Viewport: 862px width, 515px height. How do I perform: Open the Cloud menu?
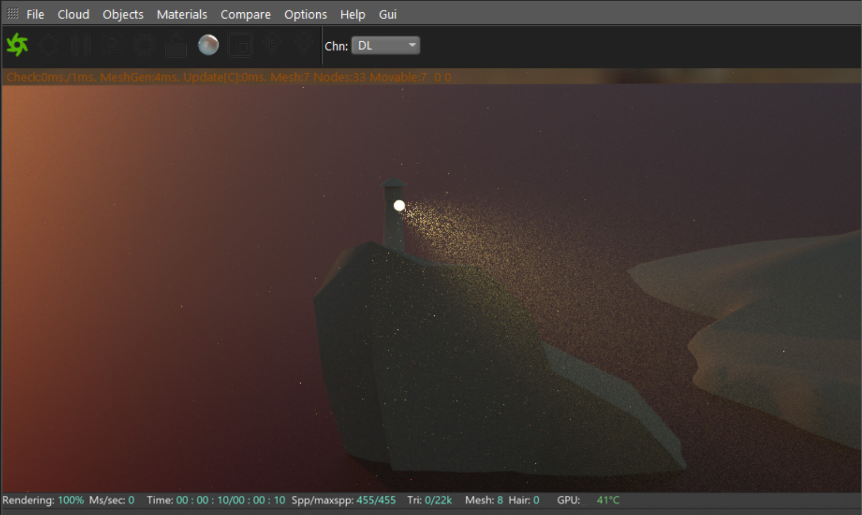73,14
